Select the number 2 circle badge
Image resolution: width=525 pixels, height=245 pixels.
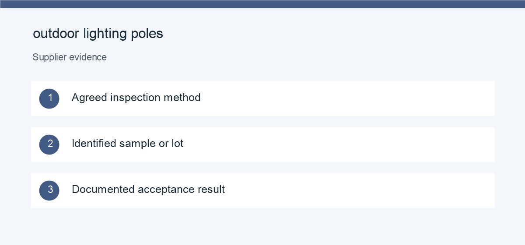[x=49, y=144]
